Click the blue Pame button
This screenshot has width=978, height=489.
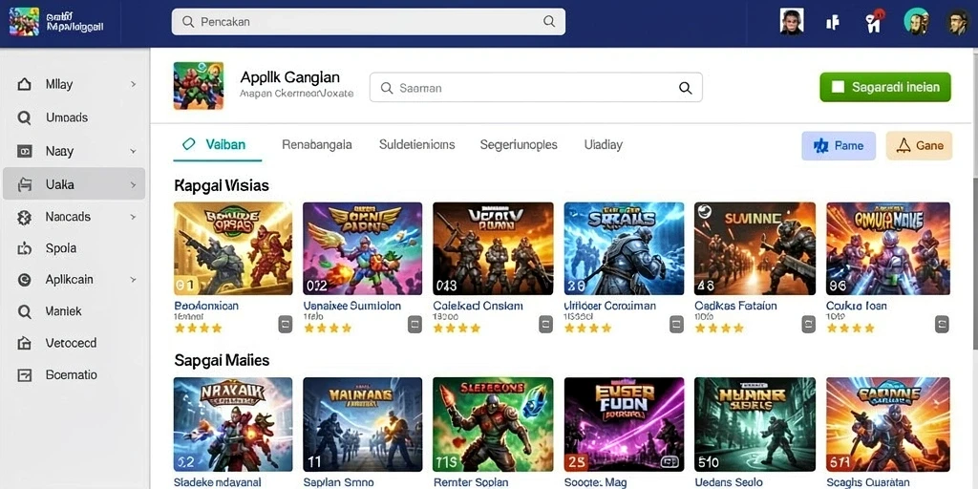[x=839, y=146]
